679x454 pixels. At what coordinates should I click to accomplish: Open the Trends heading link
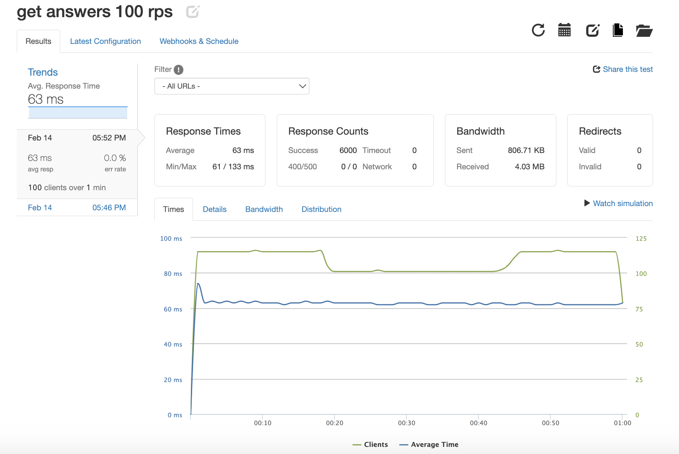click(43, 72)
